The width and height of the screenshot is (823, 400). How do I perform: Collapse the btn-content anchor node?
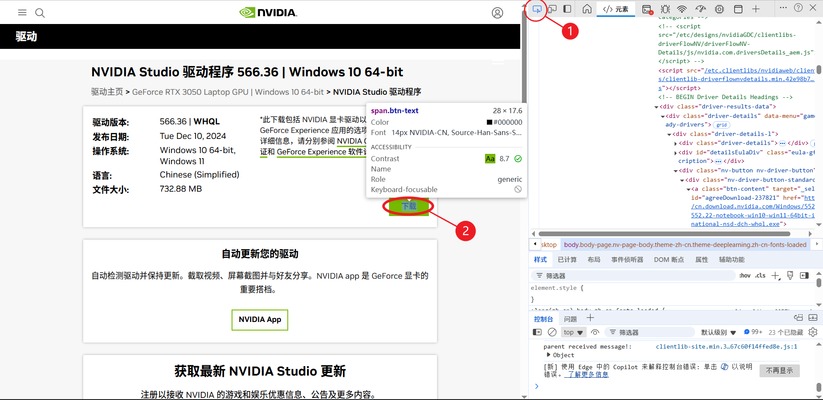coord(688,189)
